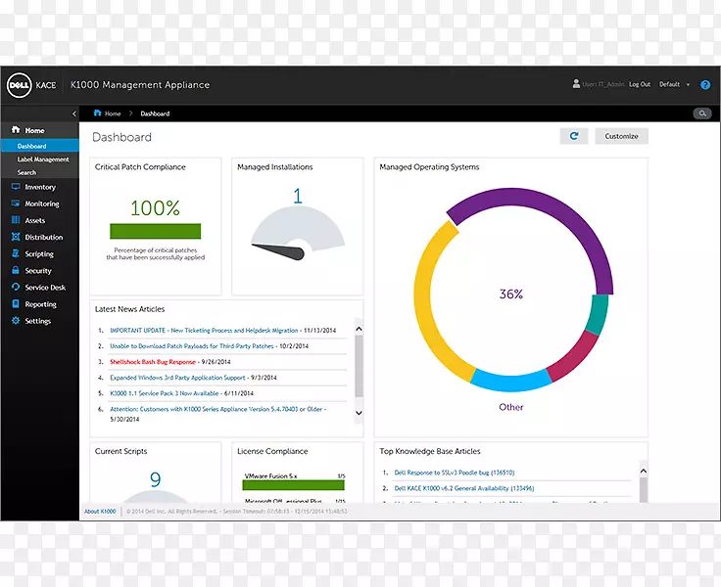Open K1000 1.1 Service Pack 3 article
The width and height of the screenshot is (721, 587).
click(165, 393)
